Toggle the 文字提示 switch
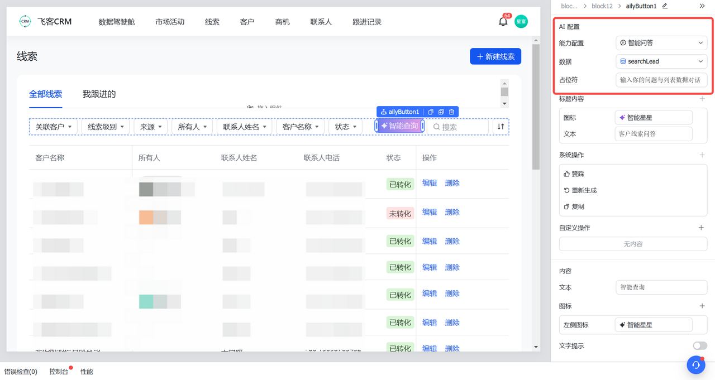The width and height of the screenshot is (715, 380). pos(700,346)
